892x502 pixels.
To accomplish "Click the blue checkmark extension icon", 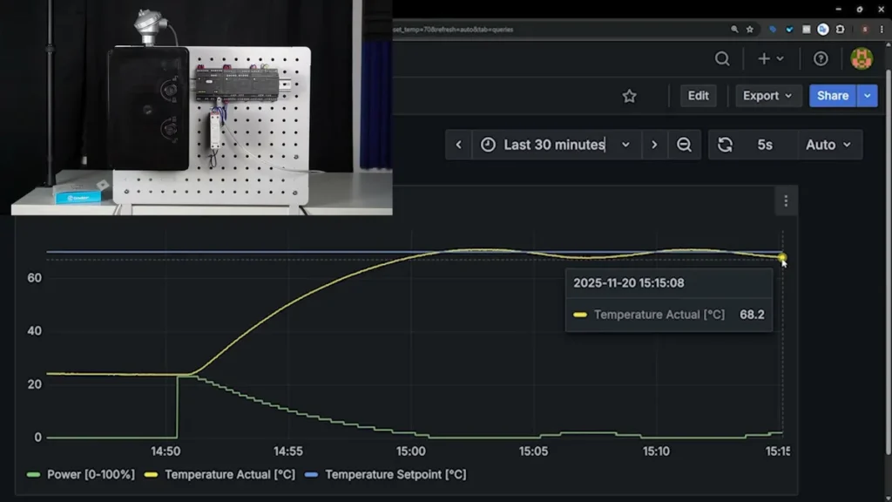I will point(789,30).
